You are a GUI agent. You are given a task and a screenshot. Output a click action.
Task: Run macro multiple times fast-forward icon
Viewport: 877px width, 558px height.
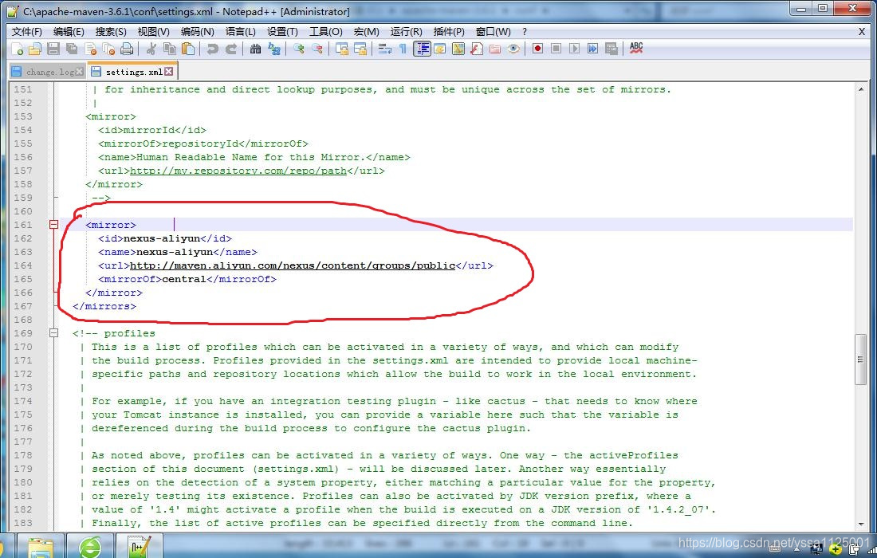click(593, 49)
